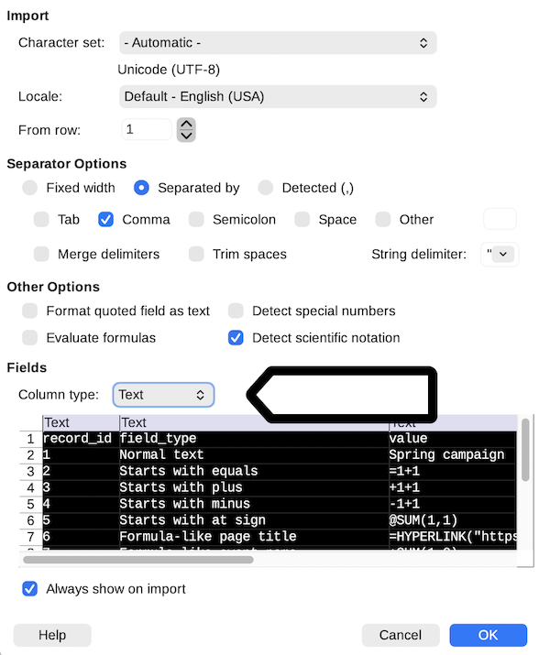Click the Starts with minus cell
Viewport: 539px width, 655px height.
pos(254,504)
